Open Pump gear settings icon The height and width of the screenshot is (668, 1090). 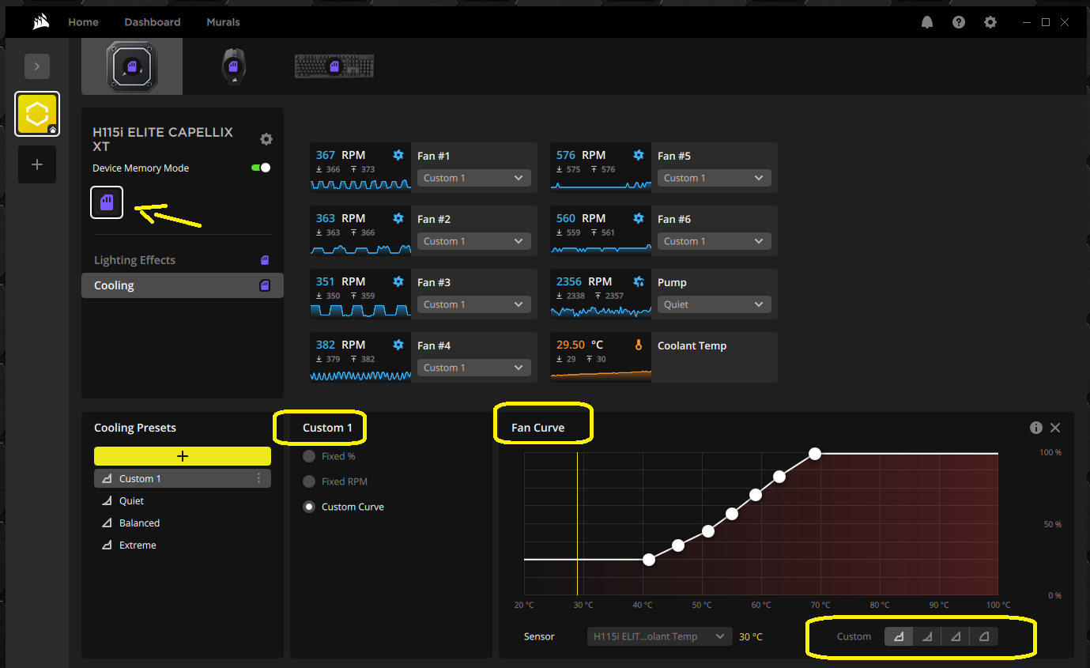pyautogui.click(x=639, y=281)
